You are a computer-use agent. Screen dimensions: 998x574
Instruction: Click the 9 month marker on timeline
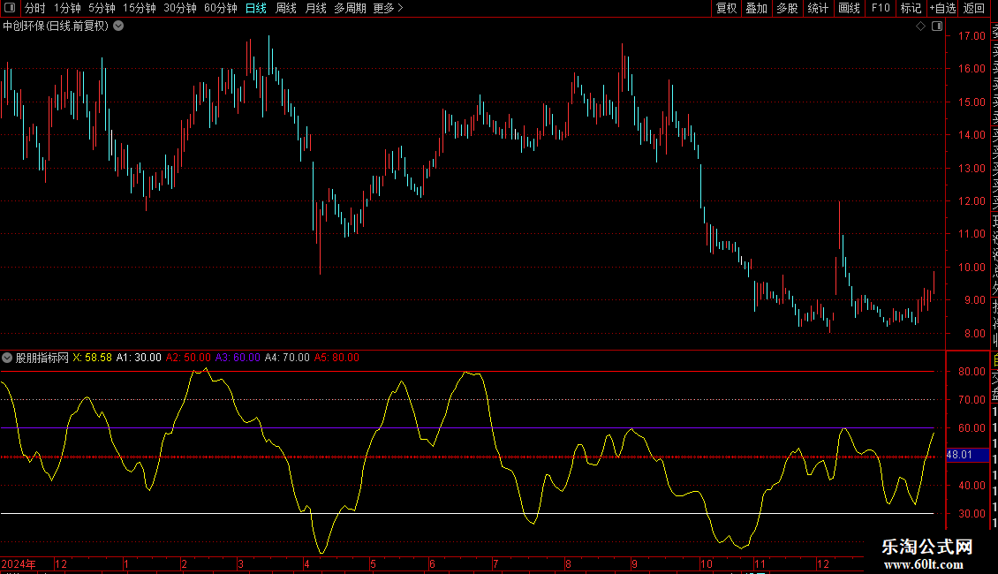pyautogui.click(x=635, y=563)
